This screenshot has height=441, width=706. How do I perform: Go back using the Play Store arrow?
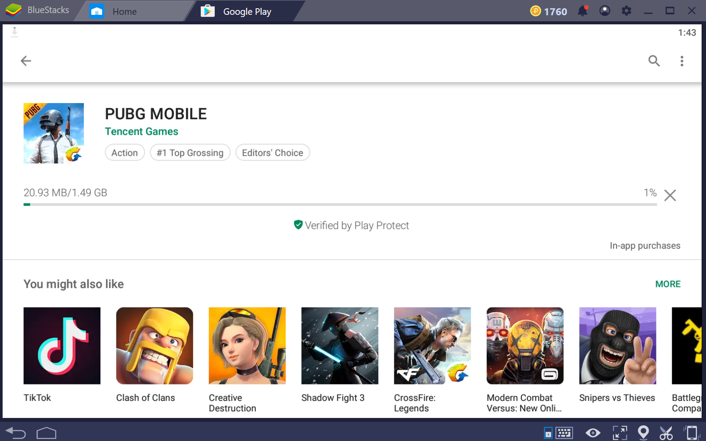(x=26, y=61)
